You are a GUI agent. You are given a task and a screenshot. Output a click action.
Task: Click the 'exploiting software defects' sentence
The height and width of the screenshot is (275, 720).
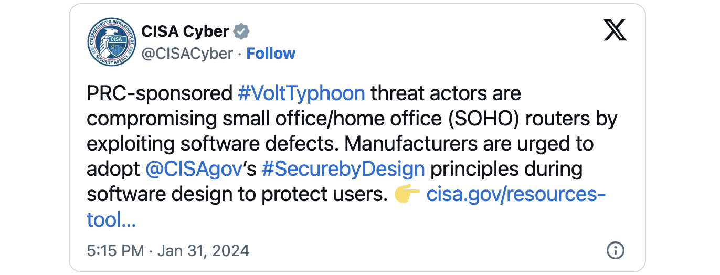(213, 144)
